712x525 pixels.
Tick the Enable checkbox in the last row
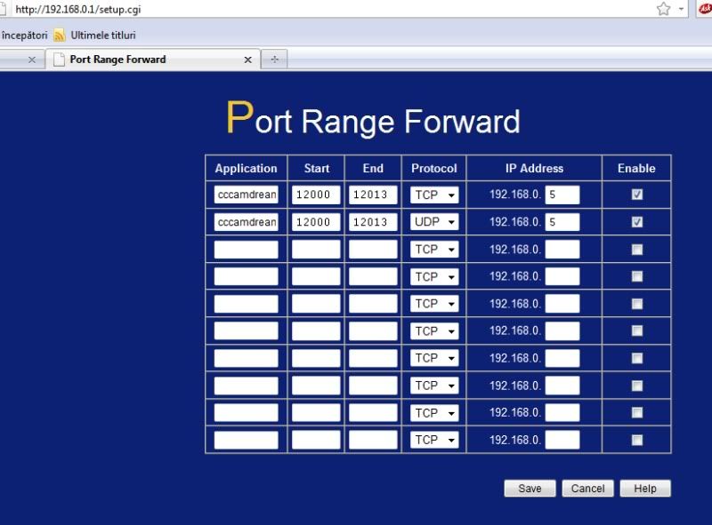point(636,440)
